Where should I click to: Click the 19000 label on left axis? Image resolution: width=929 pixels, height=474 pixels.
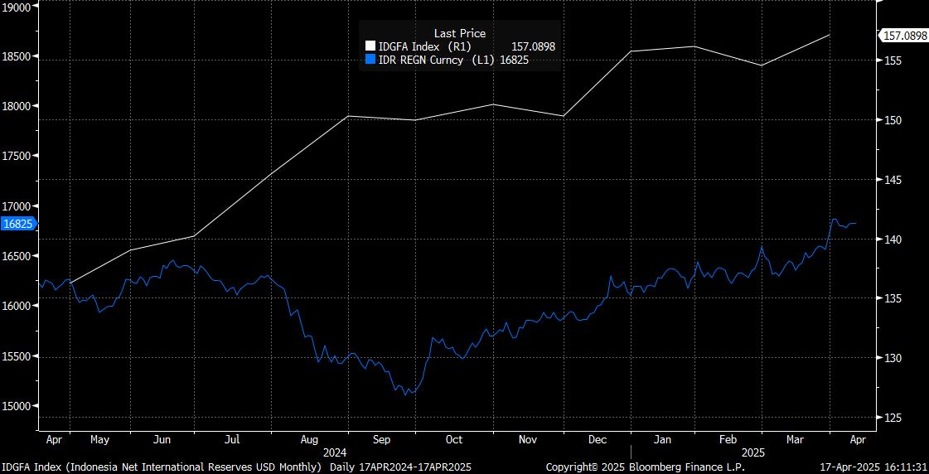17,7
